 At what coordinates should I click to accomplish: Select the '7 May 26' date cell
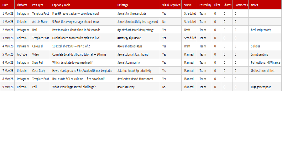tap(8, 71)
